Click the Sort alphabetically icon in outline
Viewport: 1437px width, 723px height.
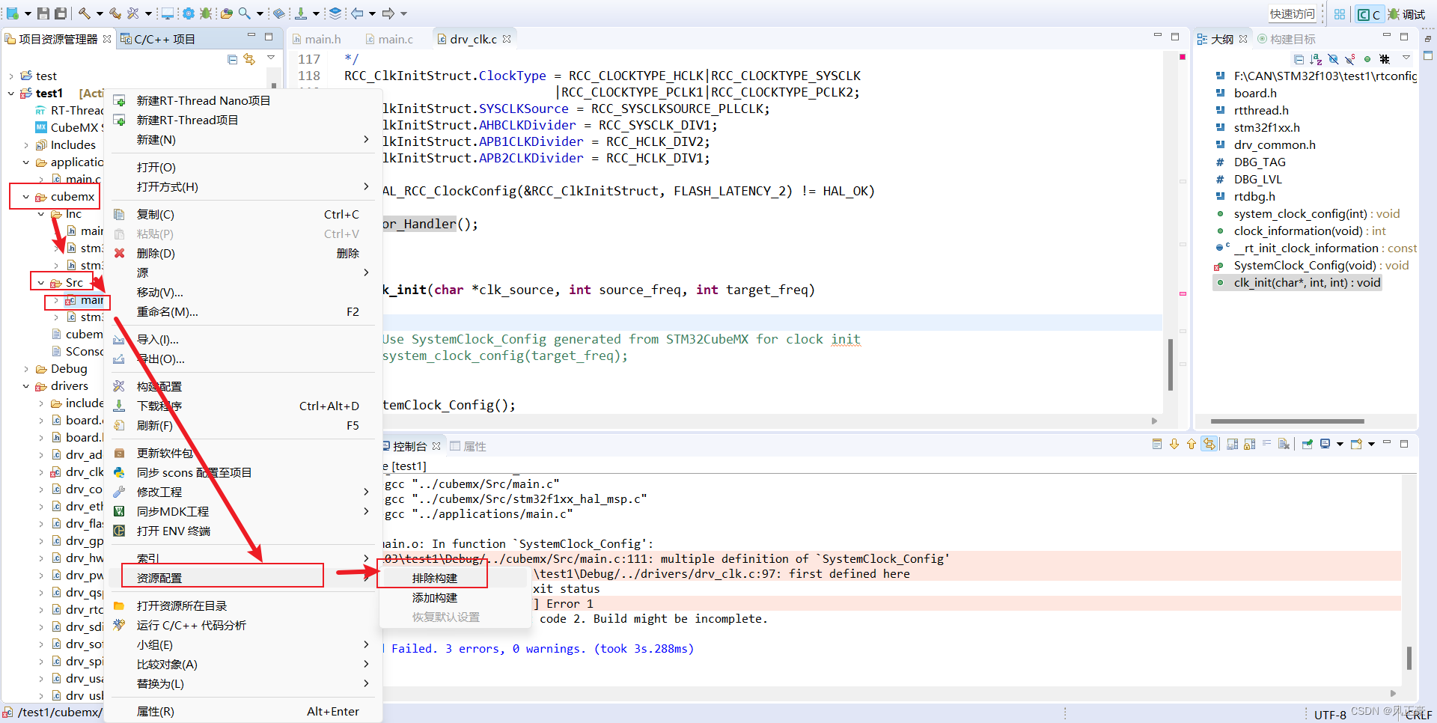click(x=1316, y=59)
